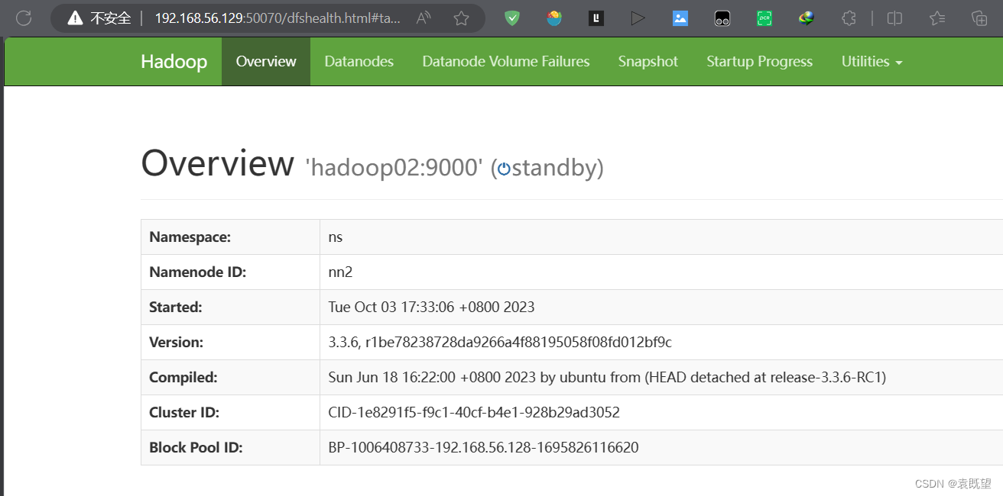The height and width of the screenshot is (496, 1003).
Task: Click the globe download manager extension icon
Action: pyautogui.click(x=807, y=18)
